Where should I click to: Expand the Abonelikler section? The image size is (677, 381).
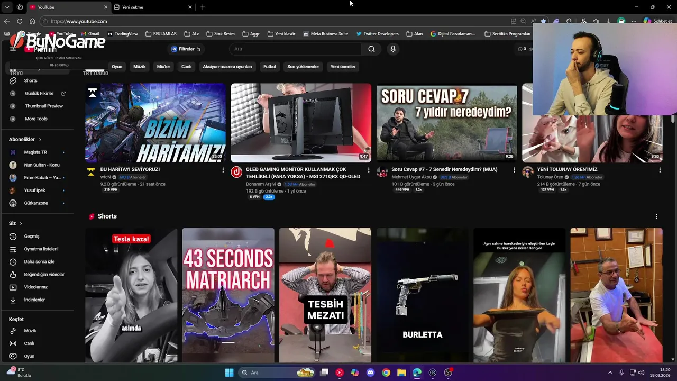[x=25, y=139]
